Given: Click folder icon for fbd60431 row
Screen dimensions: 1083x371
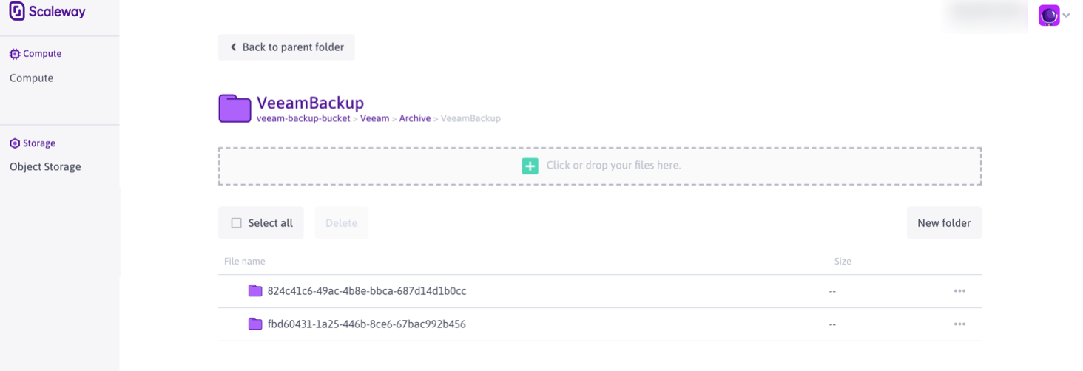Looking at the screenshot, I should 255,324.
